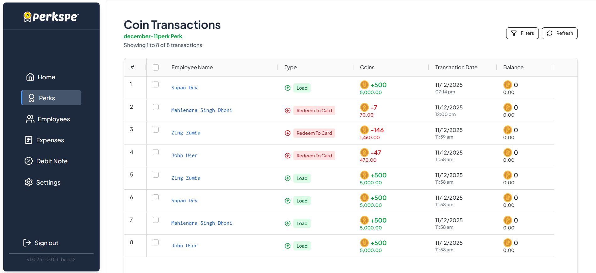The width and height of the screenshot is (596, 273).
Task: Toggle the select-all header checkbox
Action: (x=156, y=67)
